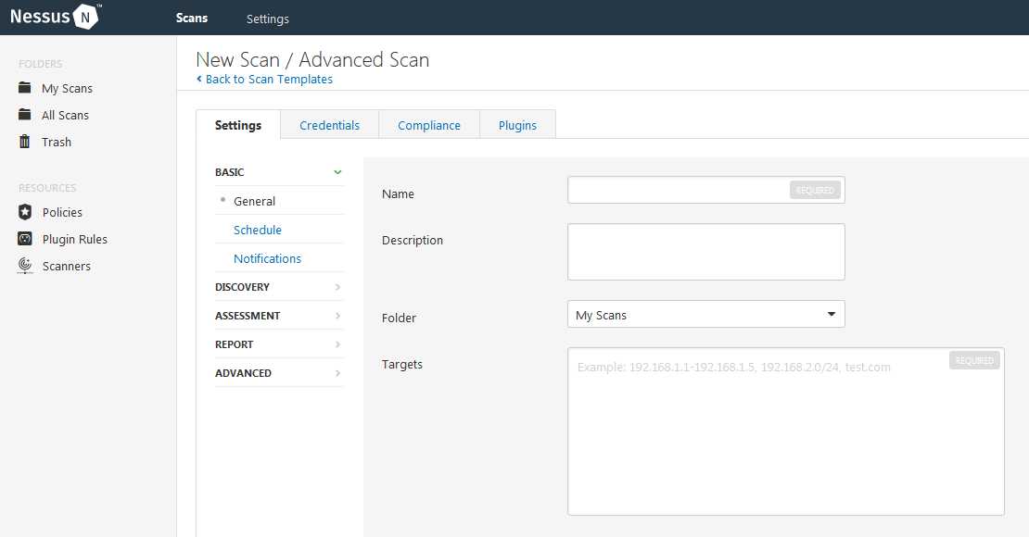This screenshot has height=537, width=1029.
Task: Open Policies in Resources
Action: pos(62,212)
